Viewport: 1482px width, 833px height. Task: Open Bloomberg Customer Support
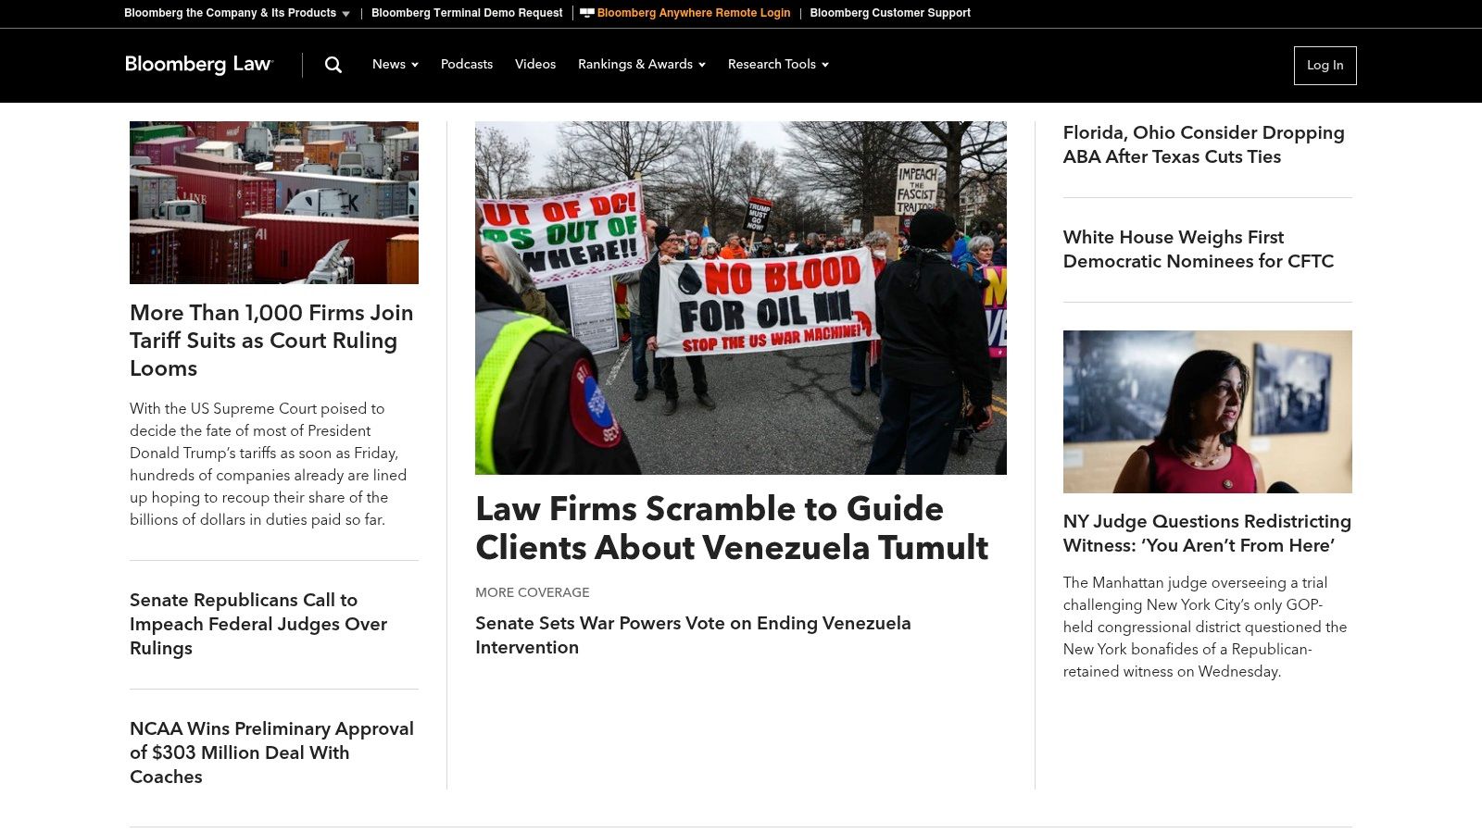coord(890,13)
